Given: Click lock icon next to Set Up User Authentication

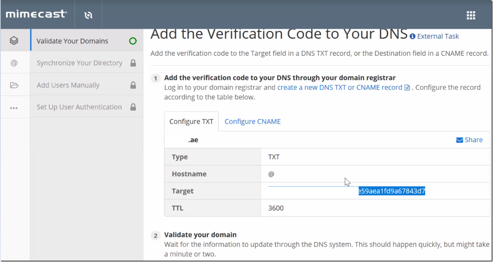Looking at the screenshot, I should (133, 107).
